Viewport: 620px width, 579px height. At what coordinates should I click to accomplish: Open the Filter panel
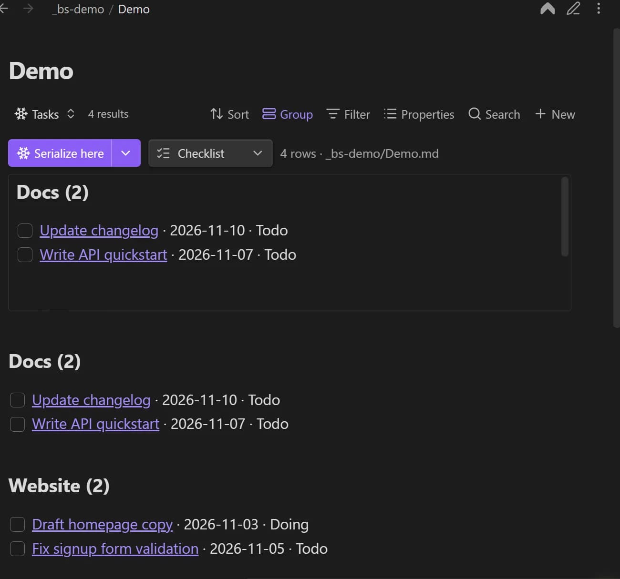point(348,114)
